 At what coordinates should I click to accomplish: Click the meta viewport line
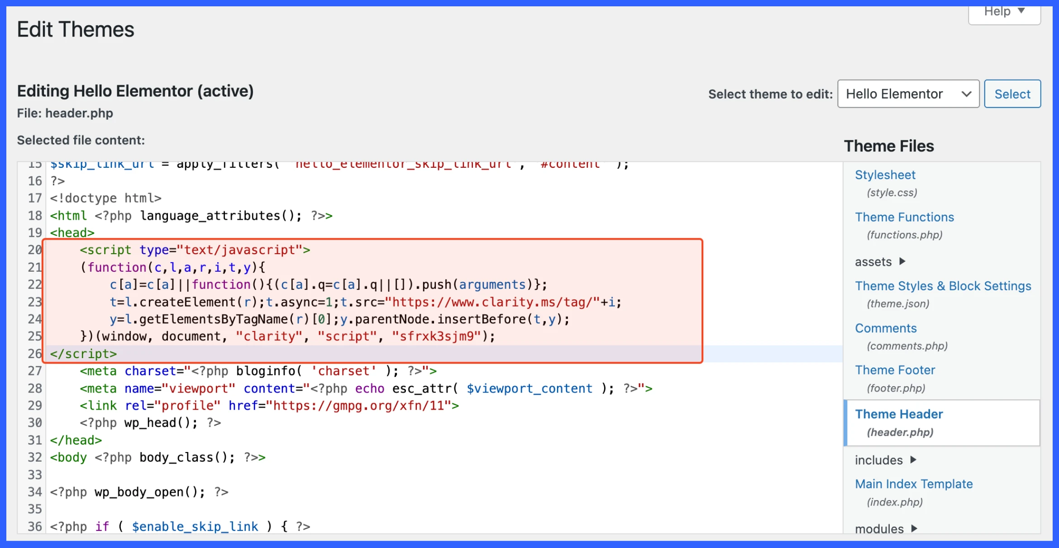(x=366, y=389)
